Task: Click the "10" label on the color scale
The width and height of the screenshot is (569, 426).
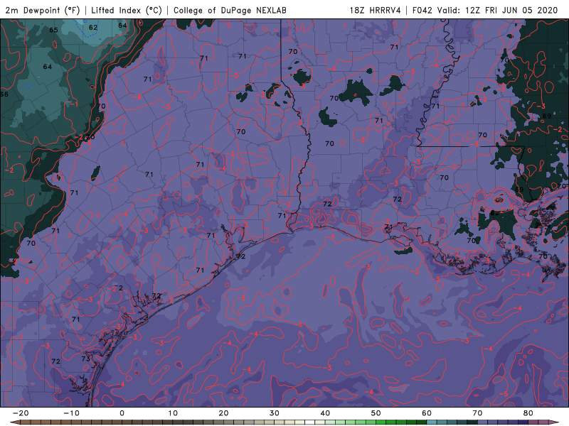Action: click(x=173, y=413)
